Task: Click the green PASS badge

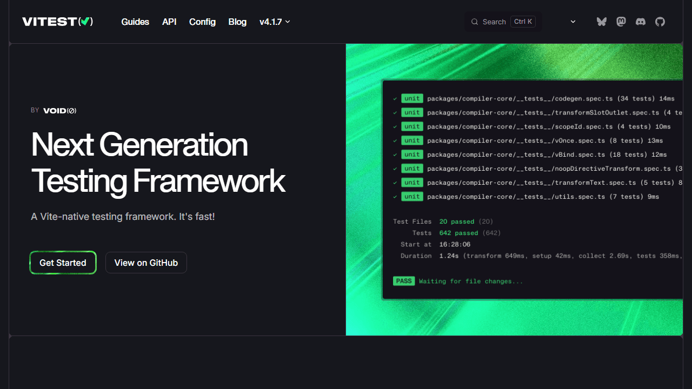Action: tap(404, 281)
